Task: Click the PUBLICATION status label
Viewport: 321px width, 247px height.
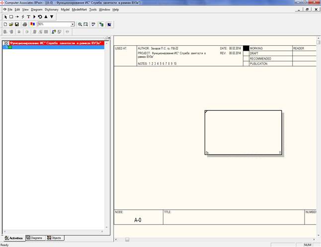Action: [x=258, y=64]
